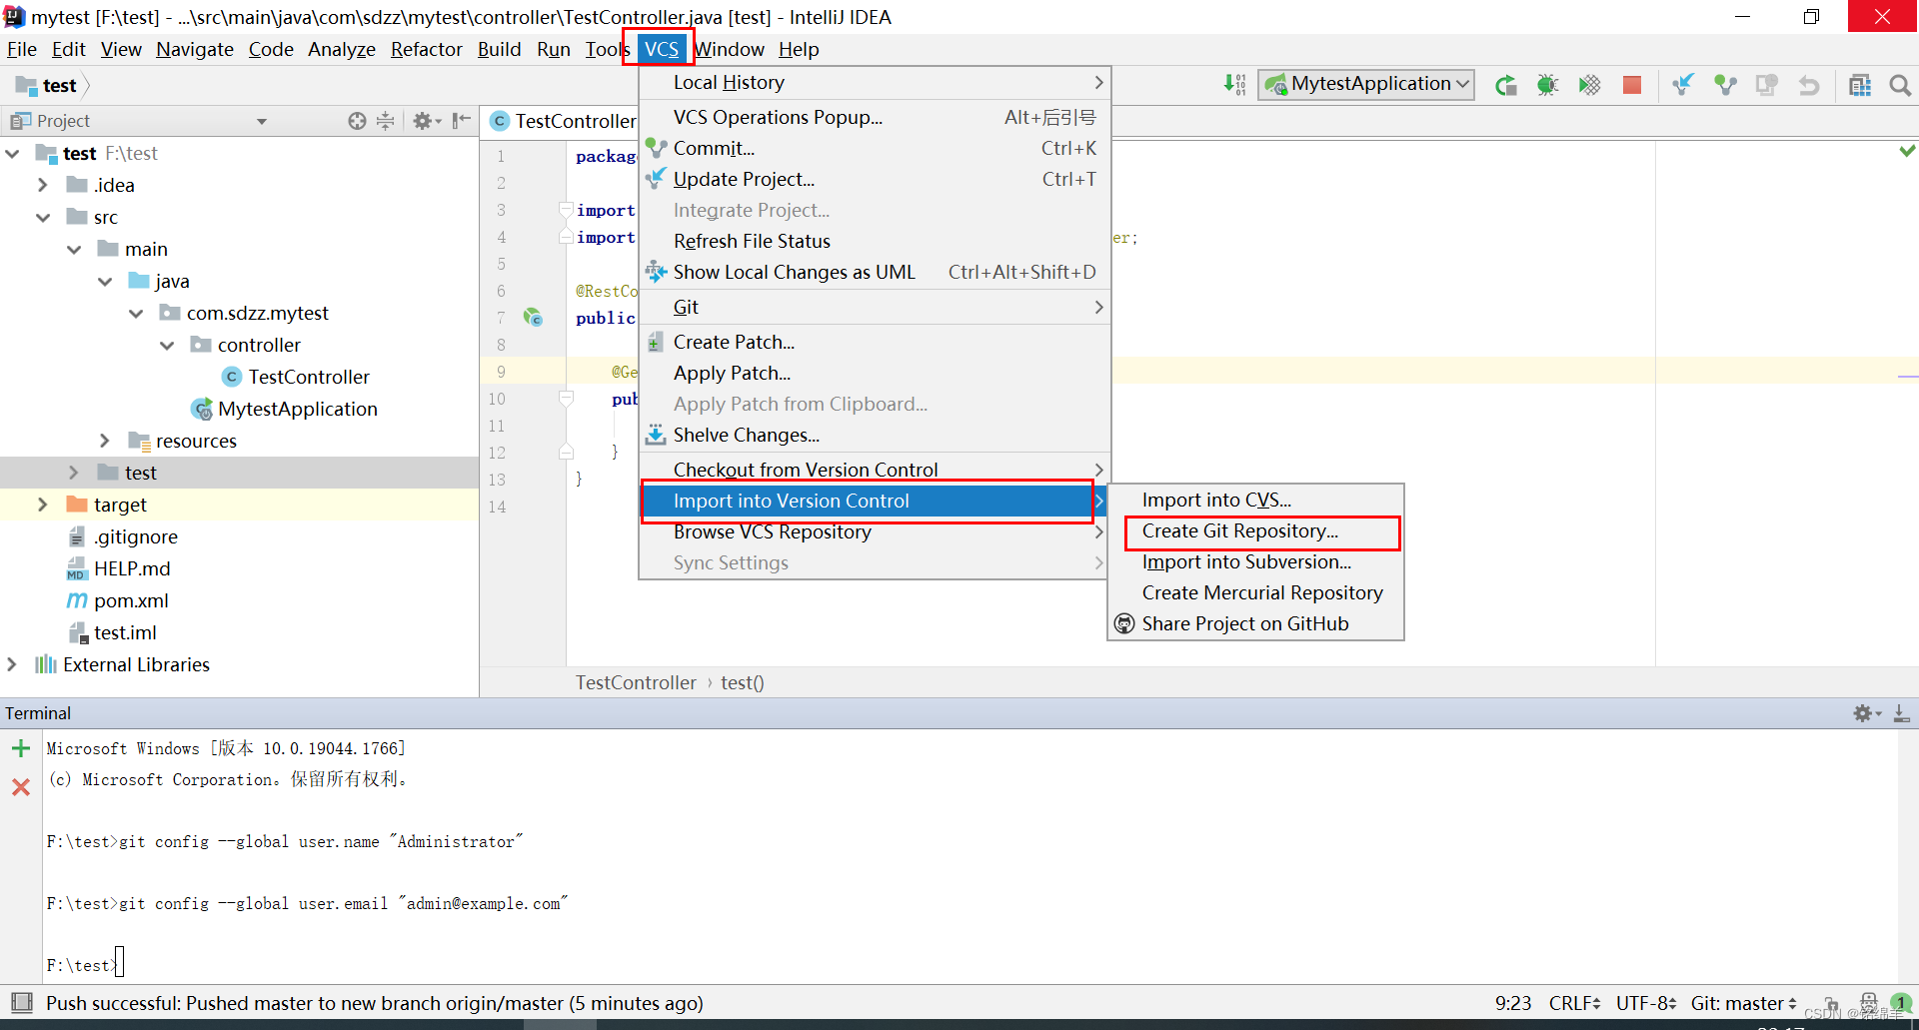This screenshot has width=1919, height=1030.
Task: Click the Commit... menu item
Action: [x=875, y=148]
